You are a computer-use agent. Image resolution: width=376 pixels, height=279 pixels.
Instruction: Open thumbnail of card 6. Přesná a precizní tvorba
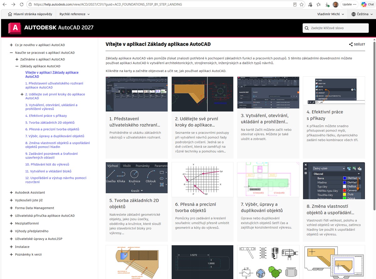(x=202, y=180)
